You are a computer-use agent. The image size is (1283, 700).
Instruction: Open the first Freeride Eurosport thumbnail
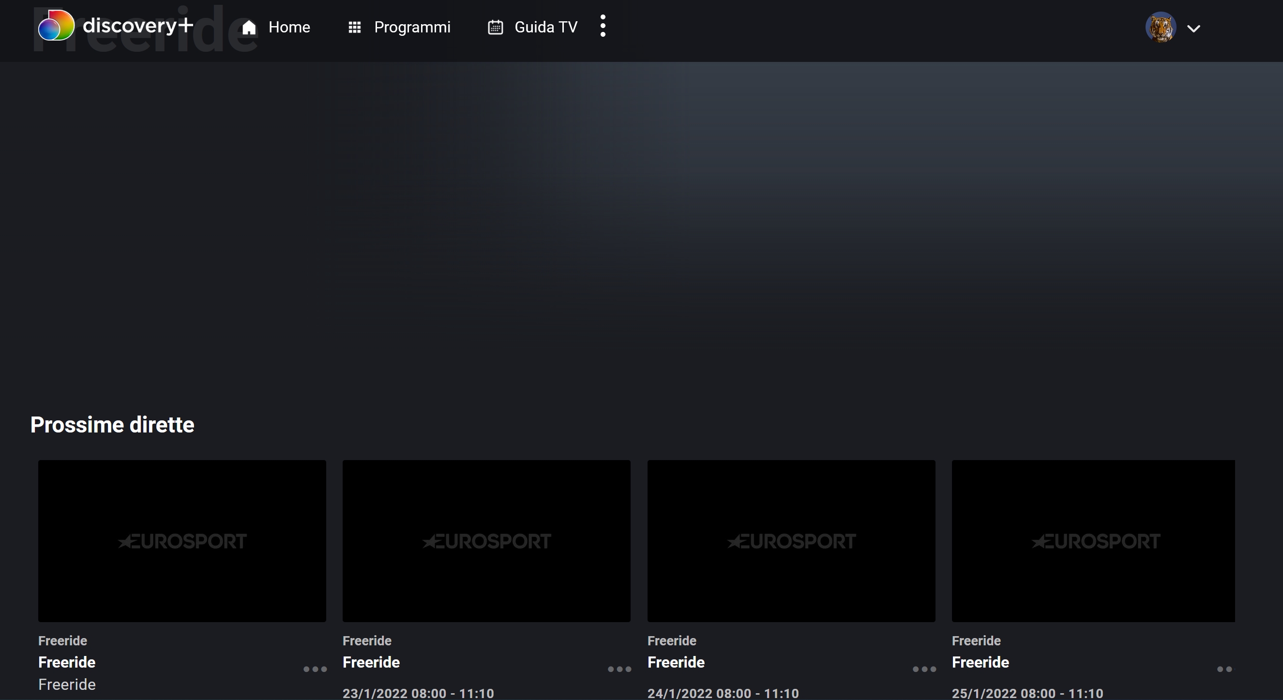(x=182, y=541)
